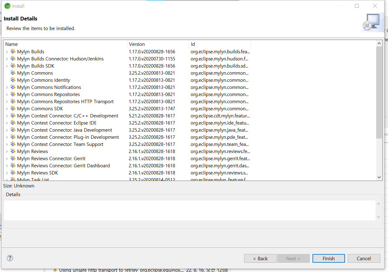Screen dimensions: 388x272
Task: Expand the Mylyn Reviews node
Action: point(7,151)
